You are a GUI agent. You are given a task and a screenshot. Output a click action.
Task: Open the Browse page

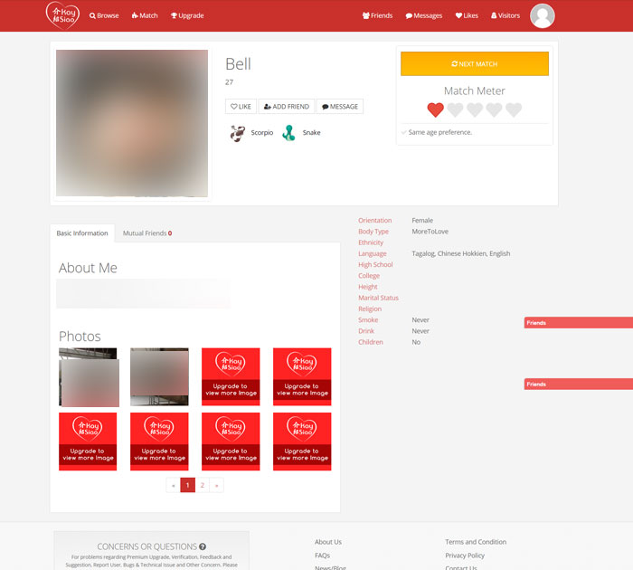104,15
